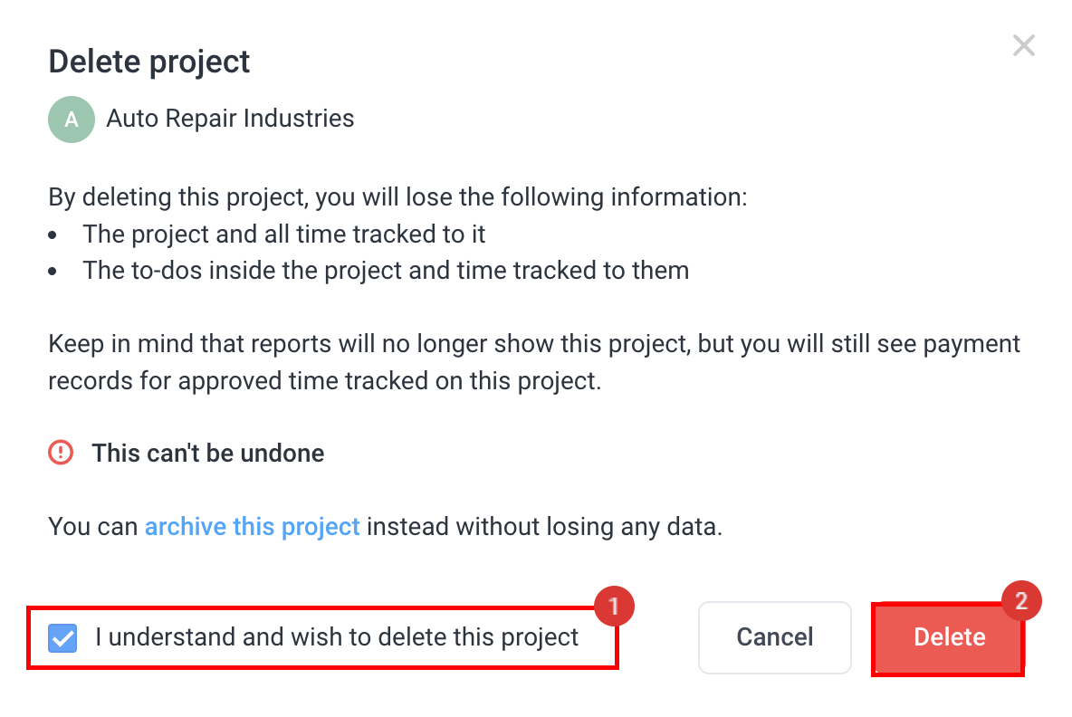Click 'I understand and wish to delete' label

tap(337, 637)
